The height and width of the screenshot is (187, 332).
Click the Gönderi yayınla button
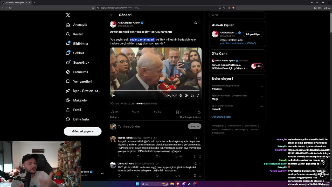pos(82,131)
